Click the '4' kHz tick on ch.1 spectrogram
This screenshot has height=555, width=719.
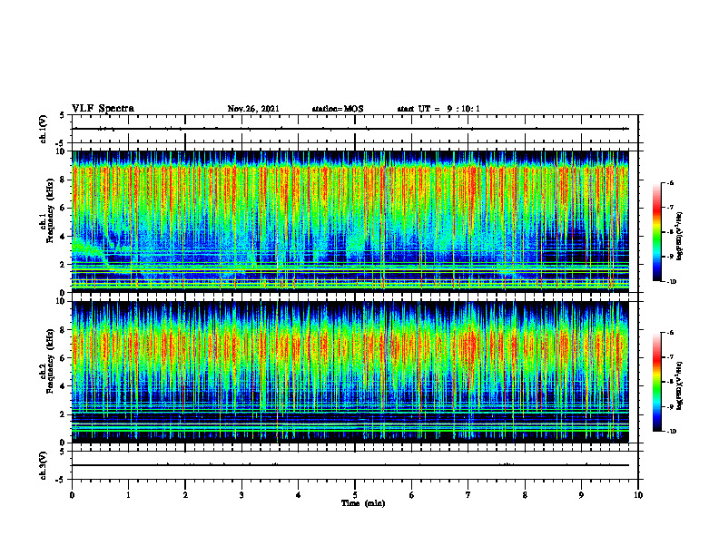coord(64,237)
